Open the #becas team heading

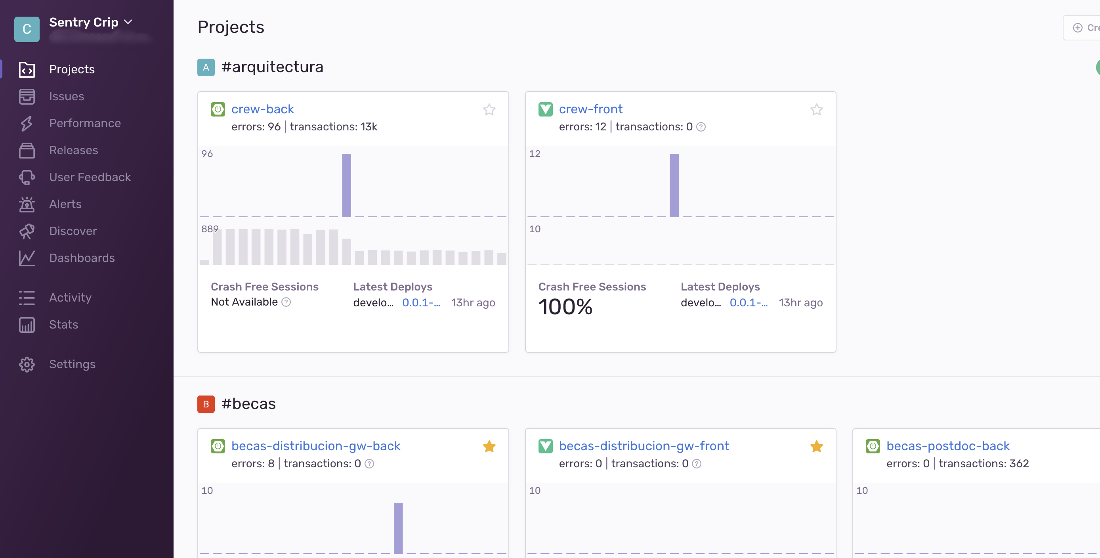tap(248, 404)
